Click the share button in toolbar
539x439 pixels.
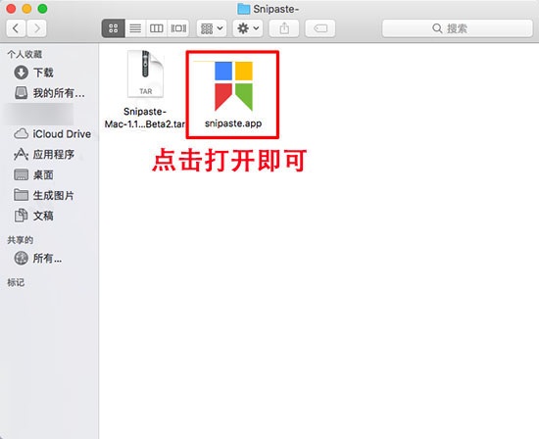pos(284,28)
